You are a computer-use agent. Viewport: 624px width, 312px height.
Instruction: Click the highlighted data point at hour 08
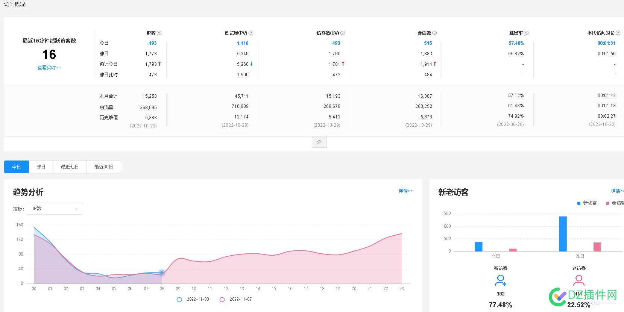162,273
